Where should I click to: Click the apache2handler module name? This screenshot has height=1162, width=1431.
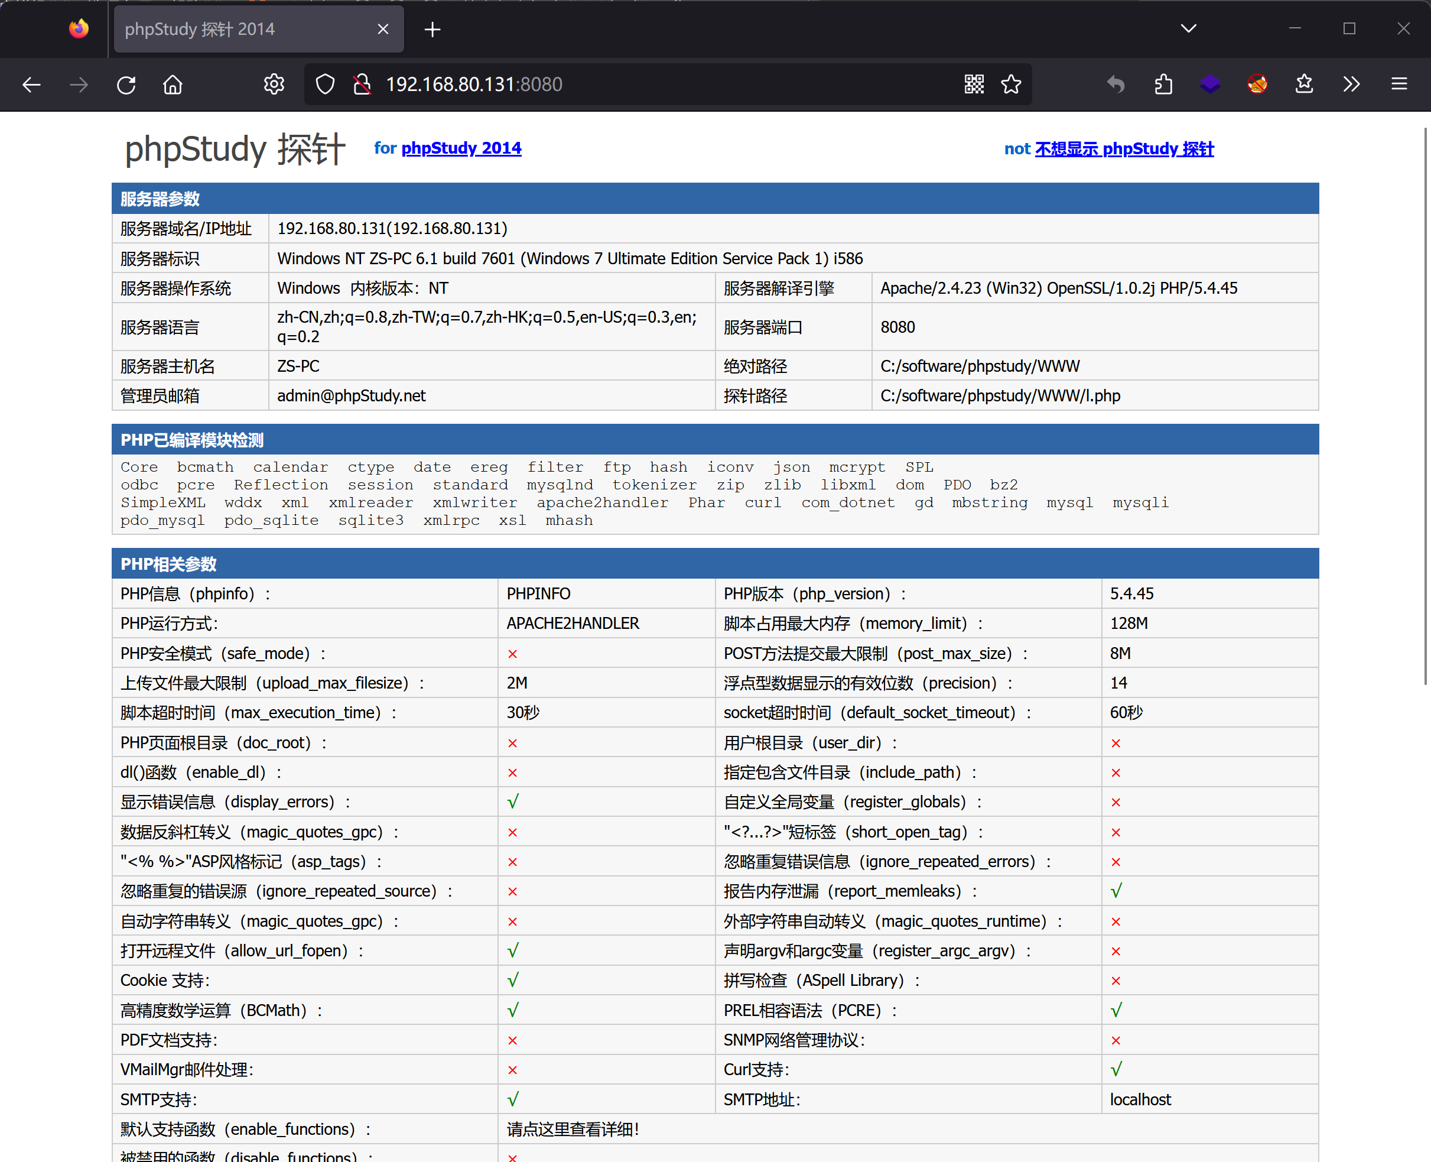pos(602,502)
